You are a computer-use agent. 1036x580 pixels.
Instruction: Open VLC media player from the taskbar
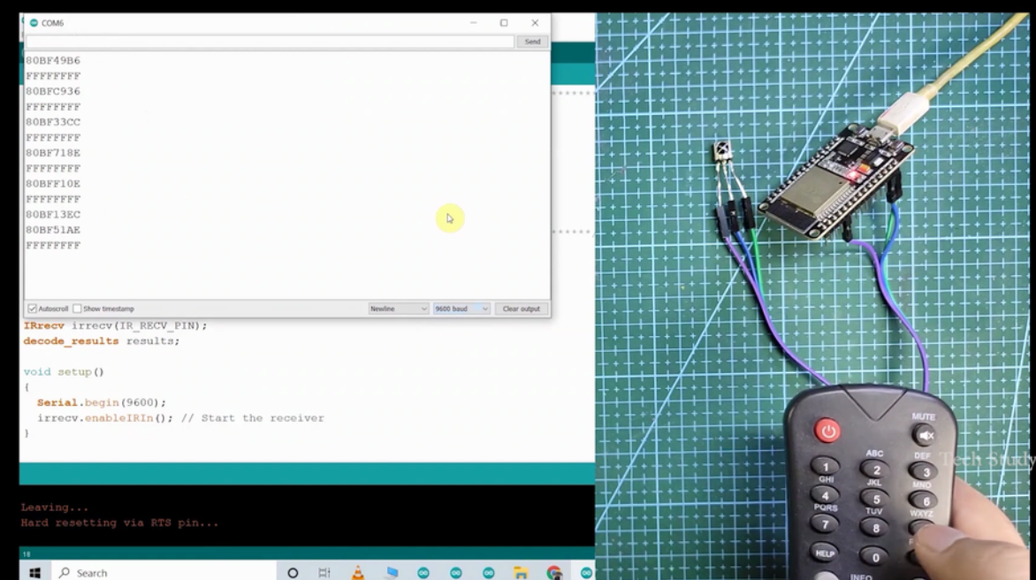click(358, 572)
